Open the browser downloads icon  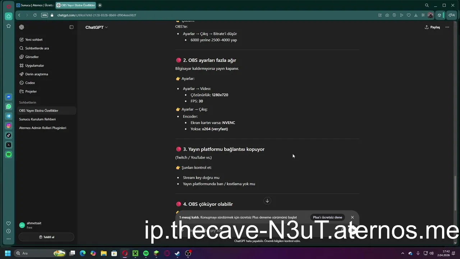tap(416, 15)
